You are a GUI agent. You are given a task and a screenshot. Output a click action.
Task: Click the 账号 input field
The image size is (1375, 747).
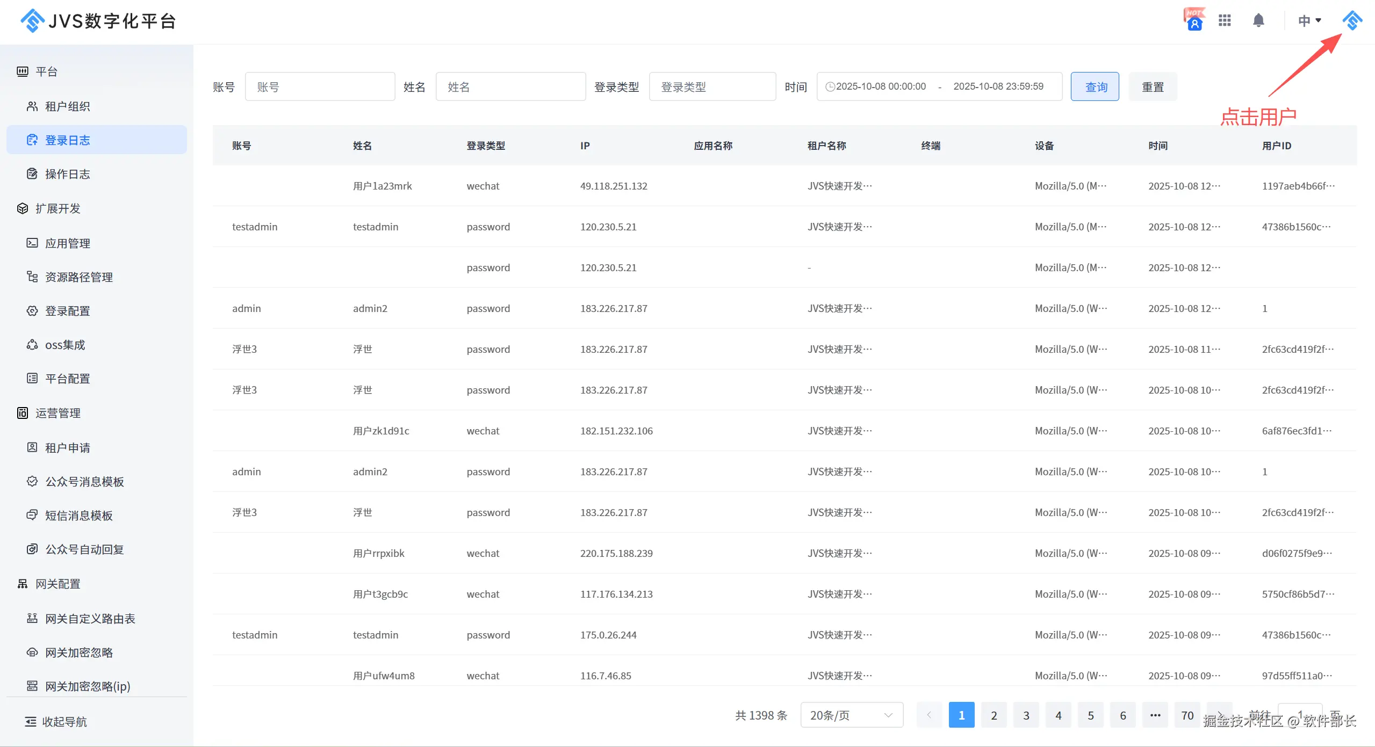pyautogui.click(x=320, y=86)
